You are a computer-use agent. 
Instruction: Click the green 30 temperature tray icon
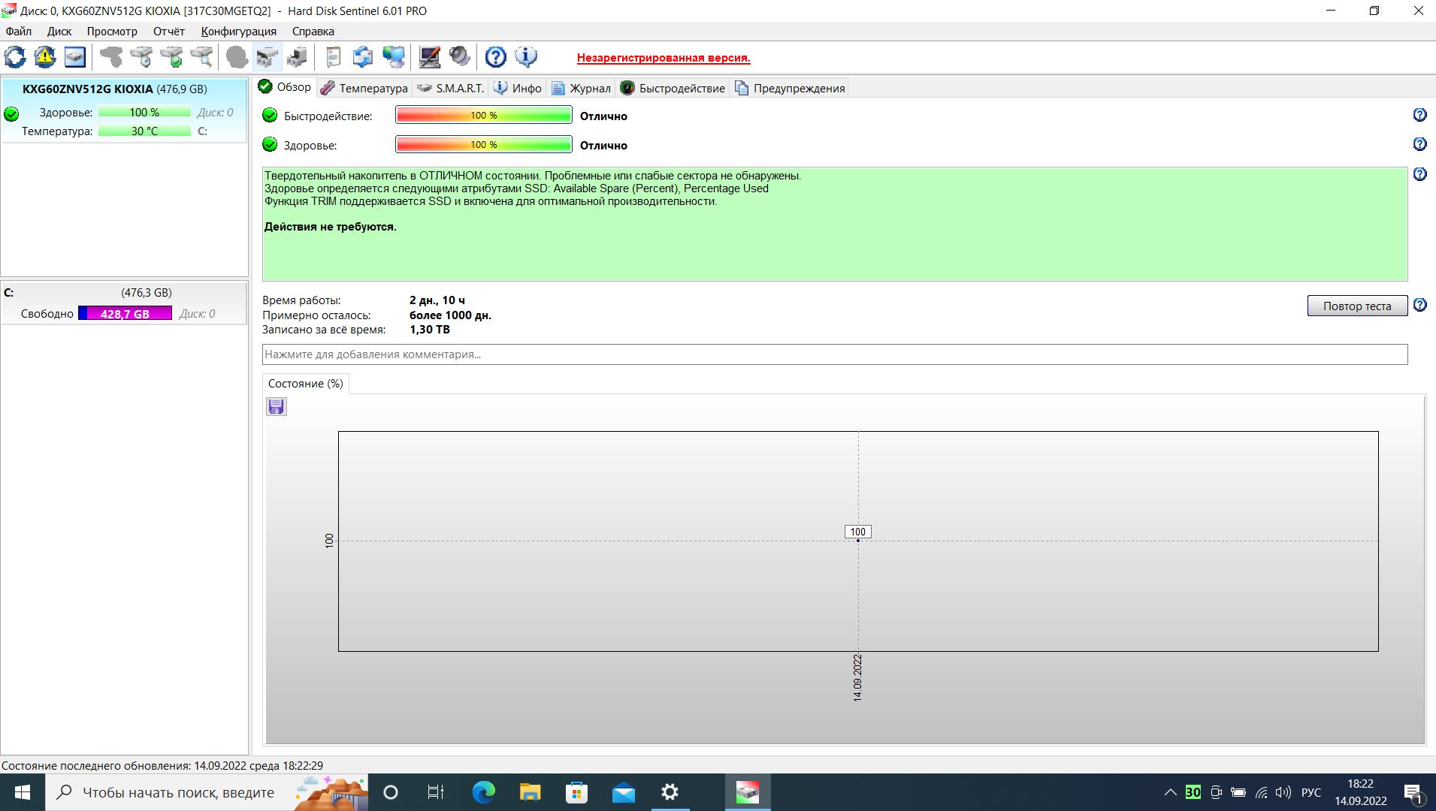click(1193, 792)
